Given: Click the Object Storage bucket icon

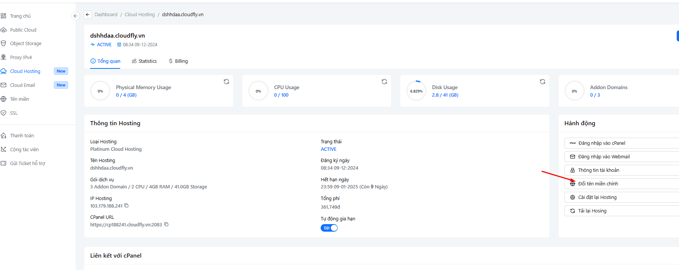Looking at the screenshot, I should tap(3, 43).
